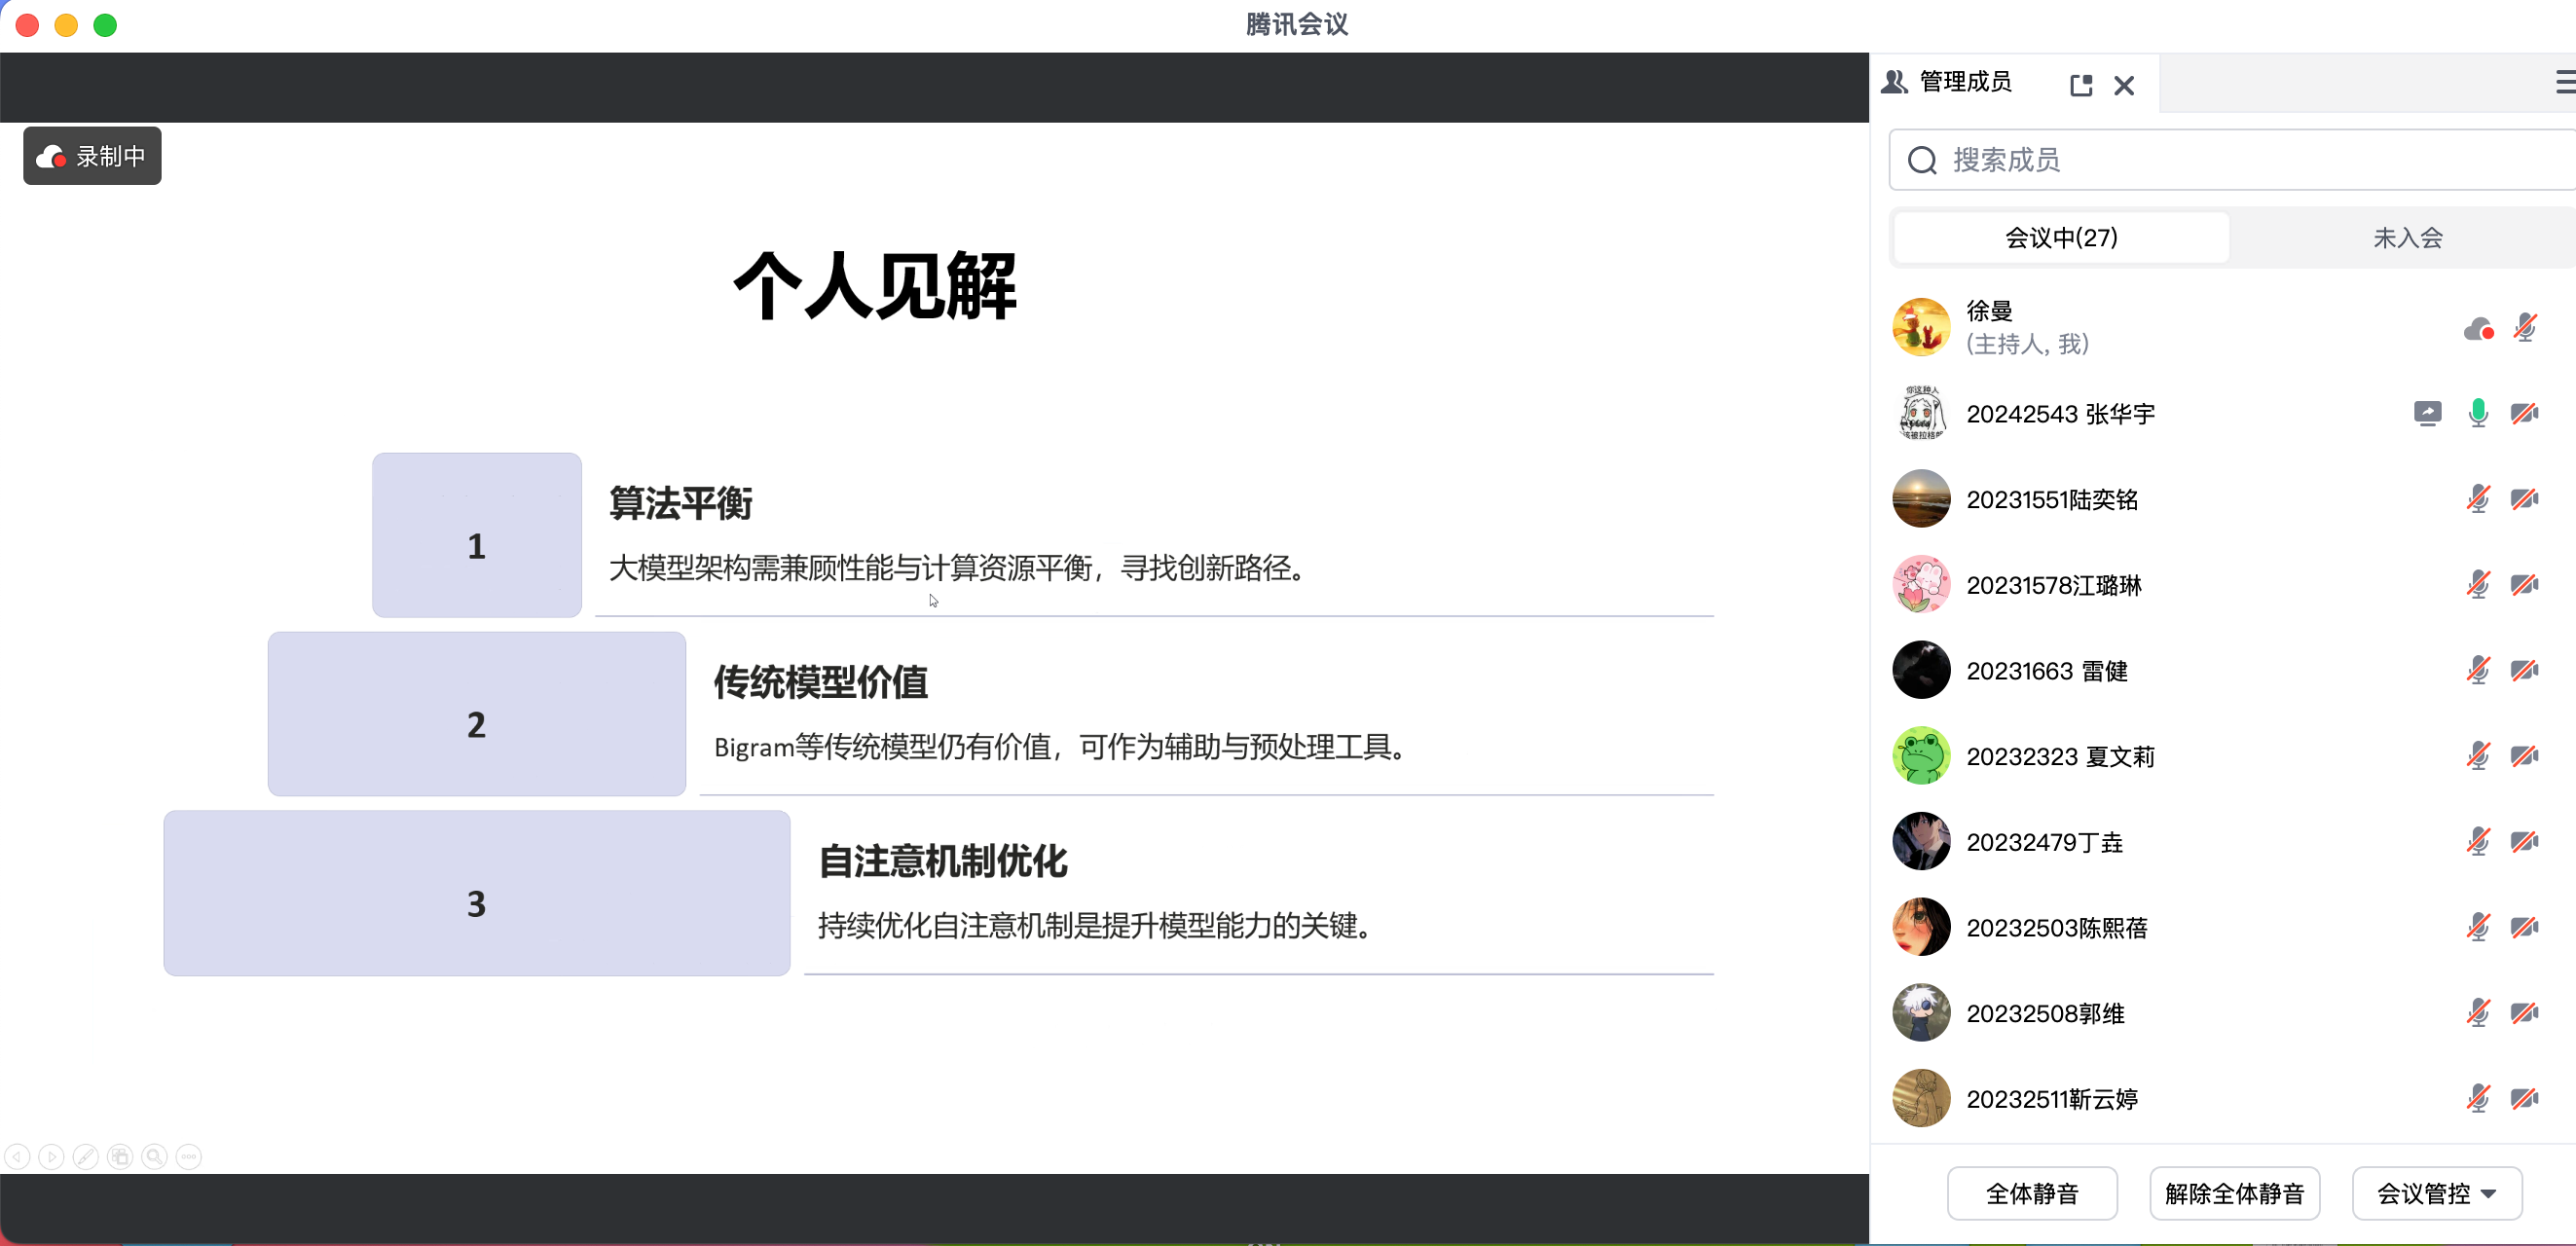Open the hamburger menu at panel right
Viewport: 2576px width, 1246px height.
tap(2565, 82)
